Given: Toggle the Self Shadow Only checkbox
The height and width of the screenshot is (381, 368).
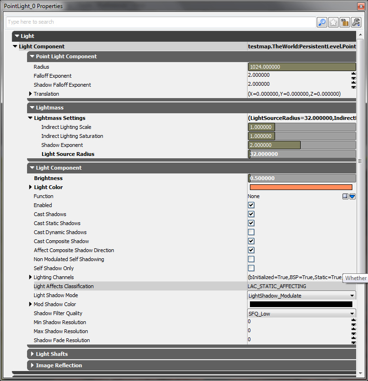Looking at the screenshot, I should pos(251,268).
